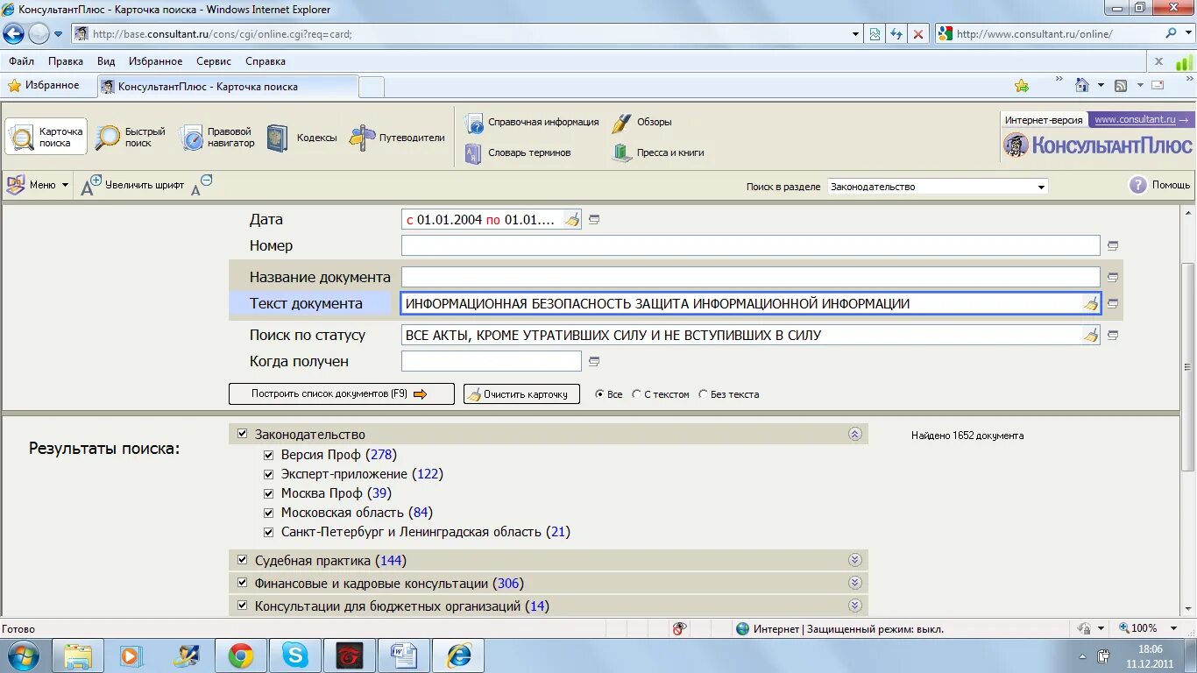The width and height of the screenshot is (1197, 673).
Task: Open the Меню dropdown
Action: [38, 185]
